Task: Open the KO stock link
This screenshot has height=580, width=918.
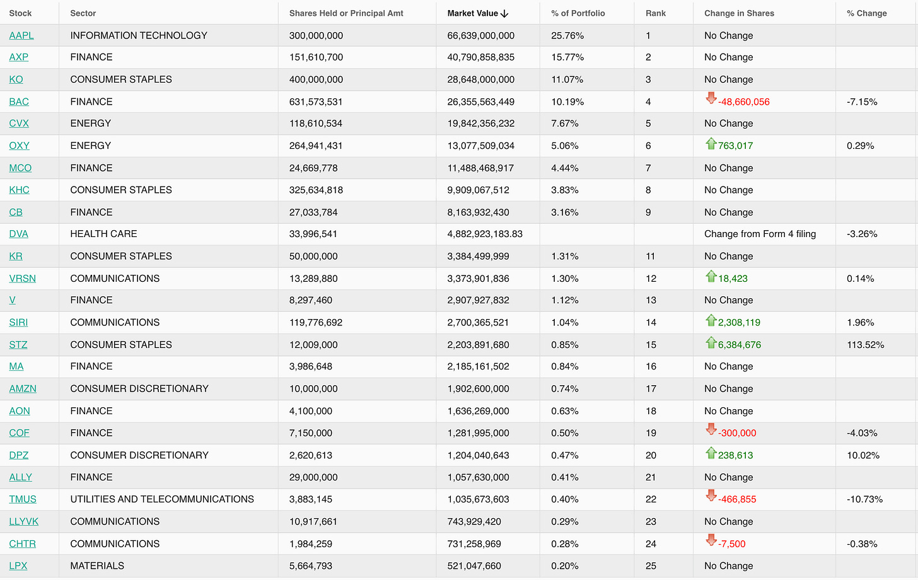Action: pos(16,79)
